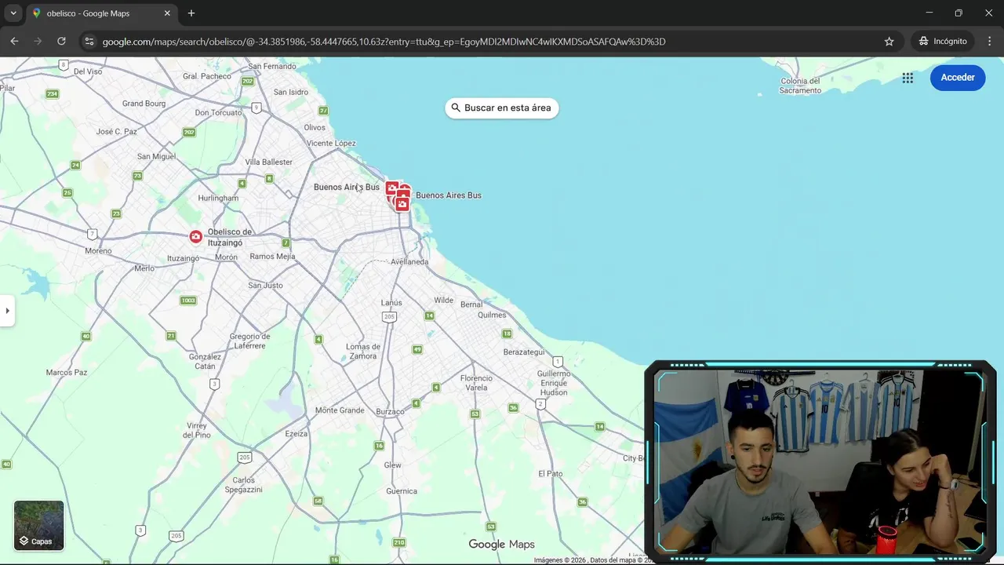
Task: Click the Quilmes map label
Action: click(493, 315)
